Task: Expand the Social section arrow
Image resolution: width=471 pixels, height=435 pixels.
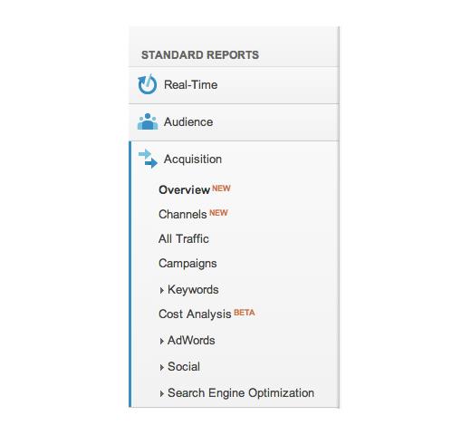Action: [162, 367]
